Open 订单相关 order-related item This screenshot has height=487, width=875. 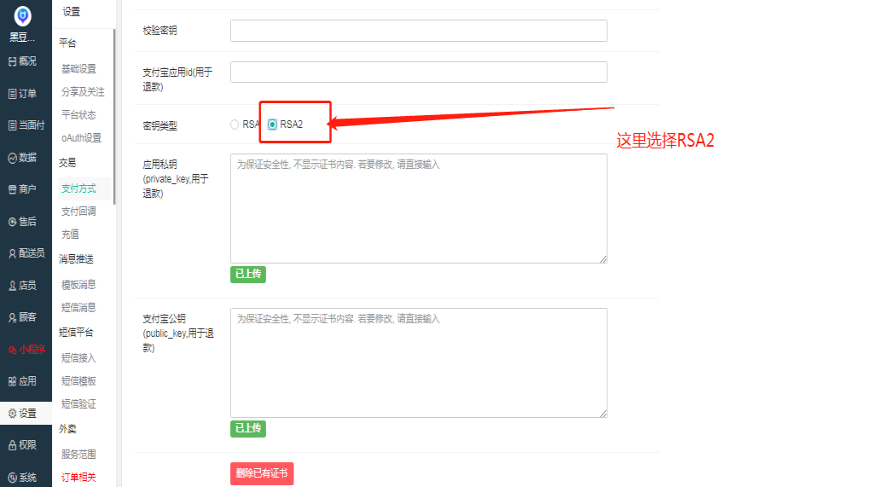78,478
